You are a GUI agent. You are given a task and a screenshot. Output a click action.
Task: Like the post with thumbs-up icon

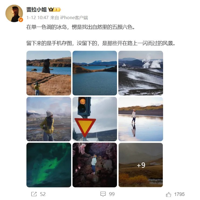(168, 194)
